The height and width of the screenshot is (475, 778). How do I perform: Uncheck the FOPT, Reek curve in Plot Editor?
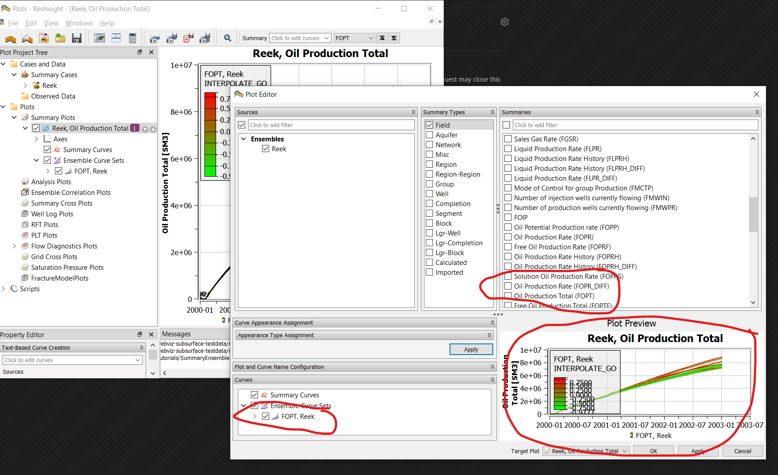(x=266, y=416)
